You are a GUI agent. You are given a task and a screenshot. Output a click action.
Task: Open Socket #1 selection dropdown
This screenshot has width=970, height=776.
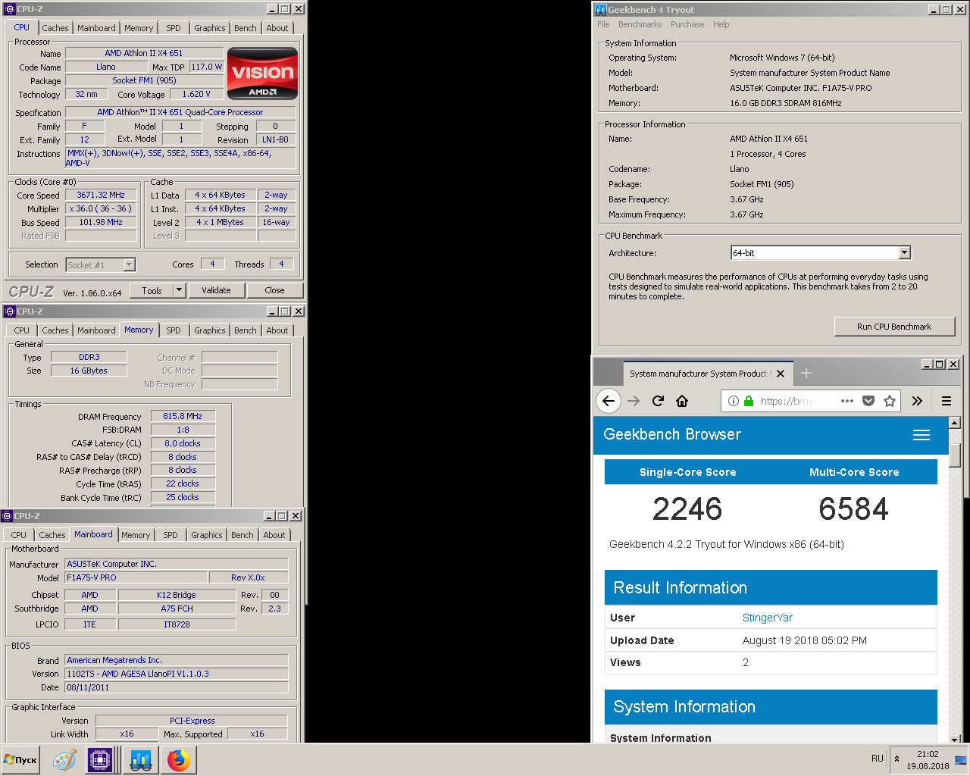coord(129,264)
